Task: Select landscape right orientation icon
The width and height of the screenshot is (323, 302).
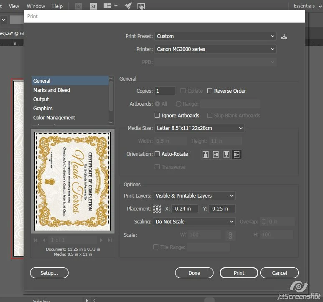Action: pyautogui.click(x=237, y=155)
